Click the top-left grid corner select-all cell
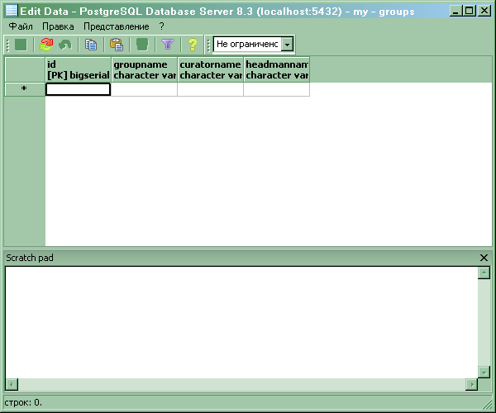This screenshot has height=413, width=496. (x=25, y=69)
